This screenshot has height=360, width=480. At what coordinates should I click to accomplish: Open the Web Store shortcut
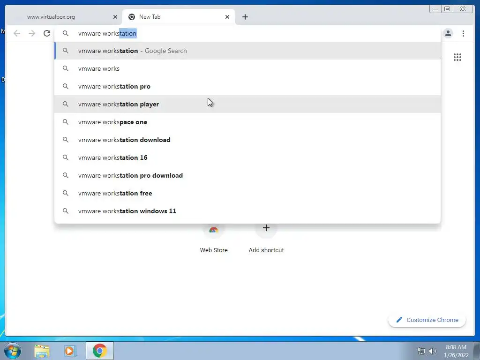tap(214, 239)
